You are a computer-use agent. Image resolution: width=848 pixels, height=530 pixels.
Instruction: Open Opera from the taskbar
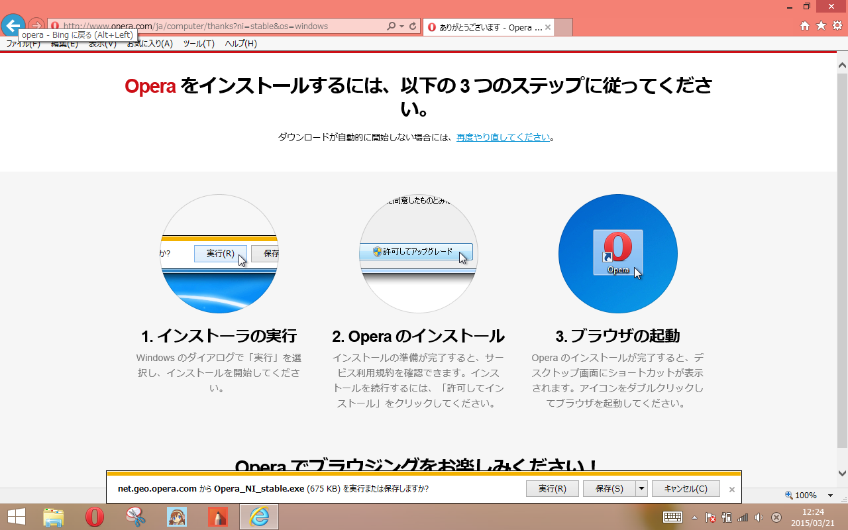[95, 517]
